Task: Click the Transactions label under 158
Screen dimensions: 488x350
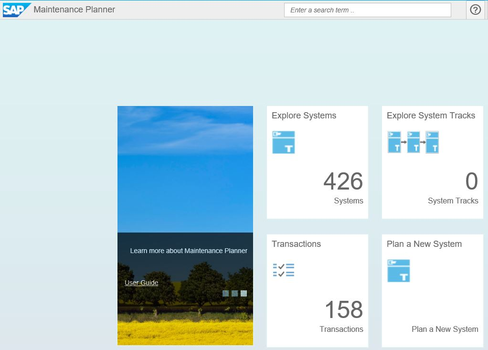Action: coord(341,329)
